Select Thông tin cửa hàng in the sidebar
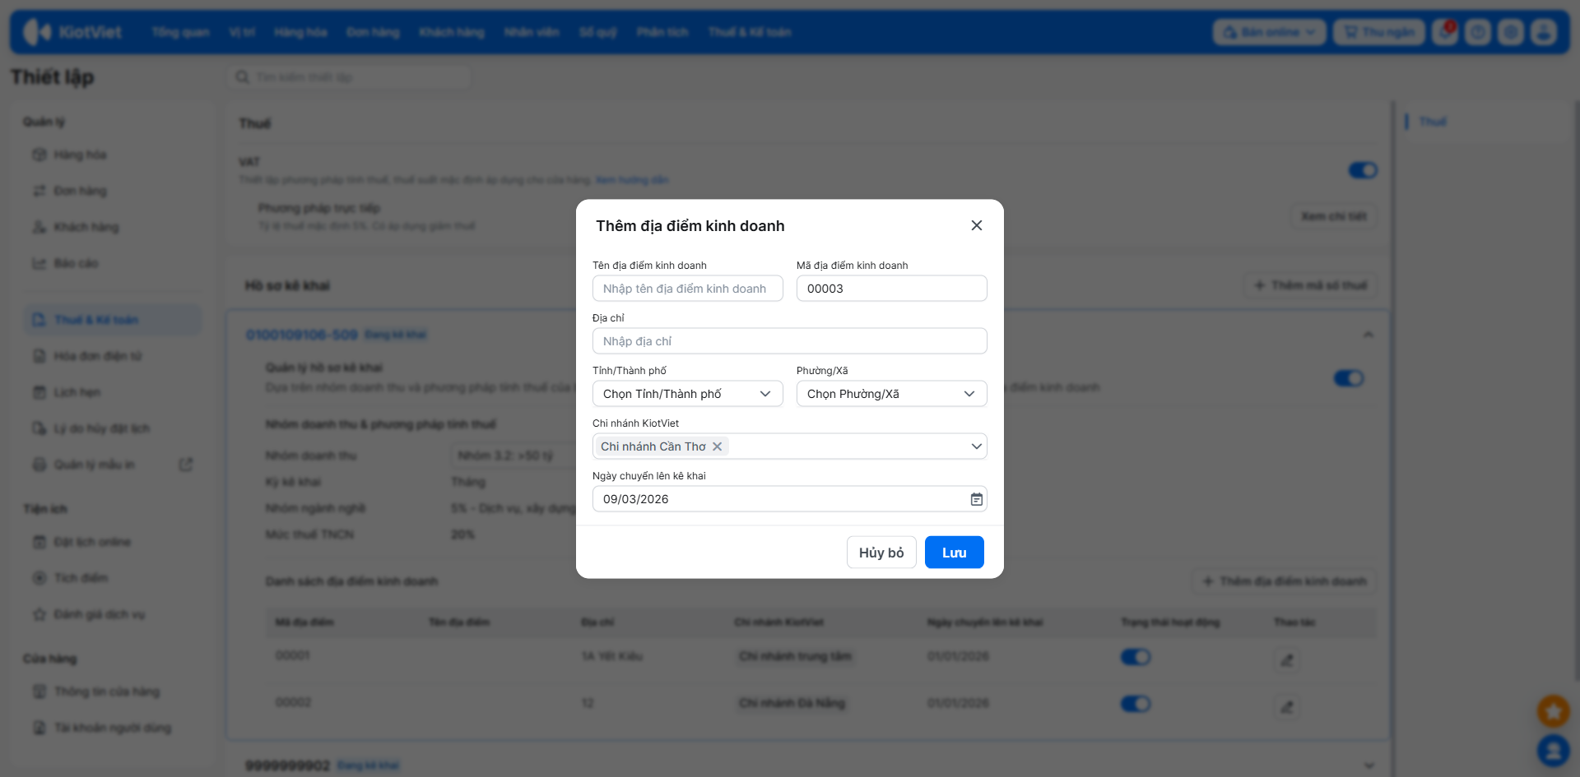 coord(113,691)
